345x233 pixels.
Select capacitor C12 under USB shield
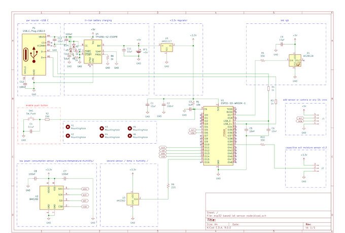(x=25, y=84)
